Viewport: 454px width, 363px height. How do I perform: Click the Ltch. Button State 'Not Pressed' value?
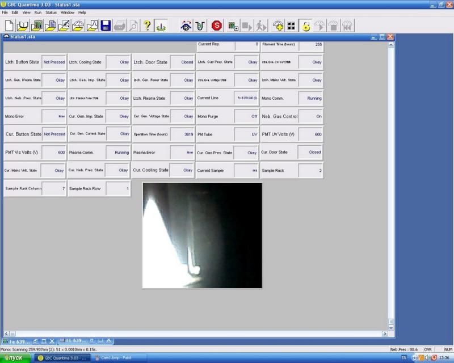[54, 62]
